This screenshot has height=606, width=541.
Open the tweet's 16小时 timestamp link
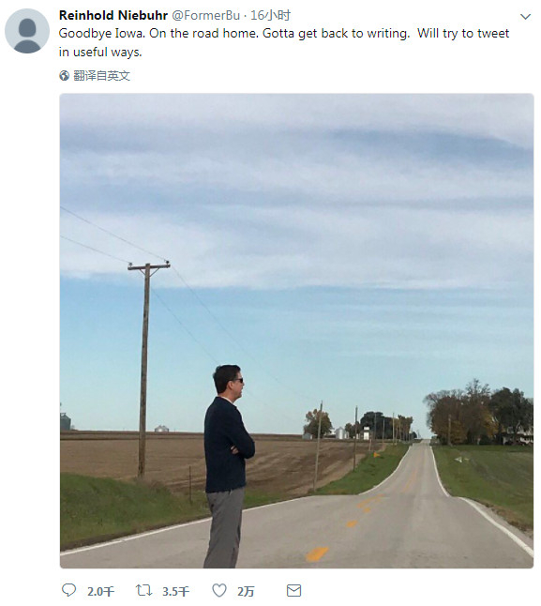click(x=270, y=15)
